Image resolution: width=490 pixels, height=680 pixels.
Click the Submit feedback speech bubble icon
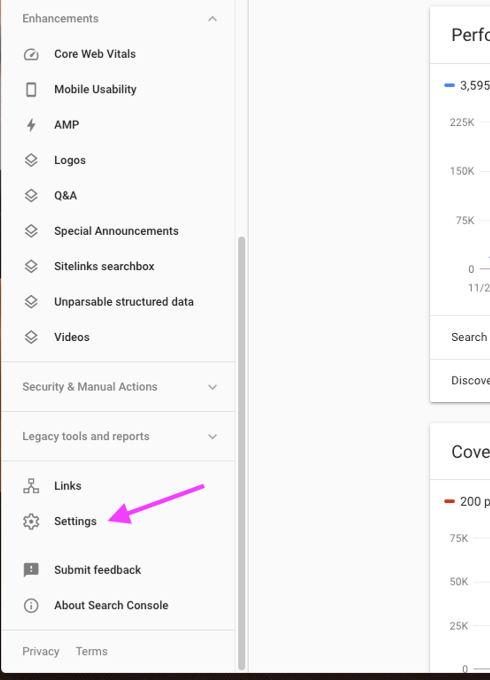point(31,570)
